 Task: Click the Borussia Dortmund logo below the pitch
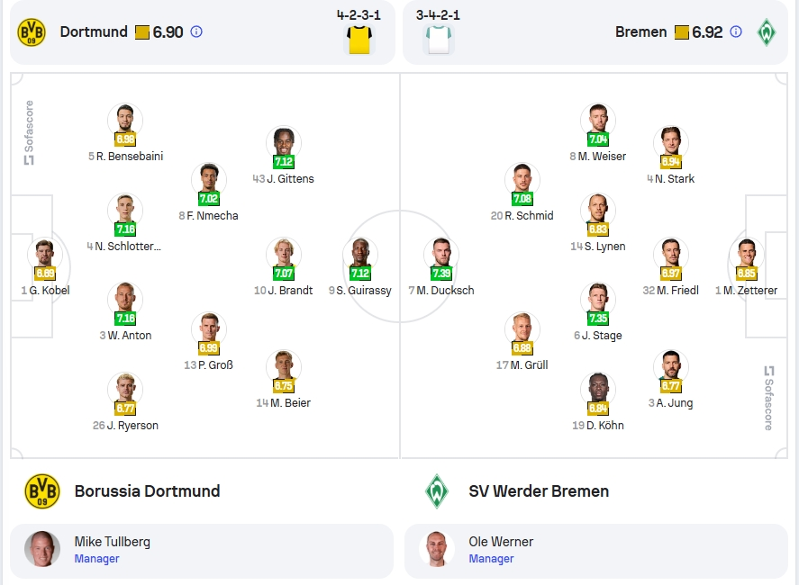click(42, 491)
